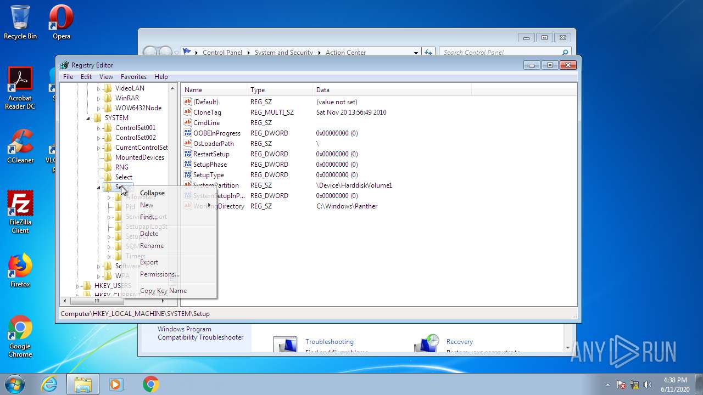This screenshot has height=395, width=703.
Task: Click CloneTag value icon
Action: point(188,112)
